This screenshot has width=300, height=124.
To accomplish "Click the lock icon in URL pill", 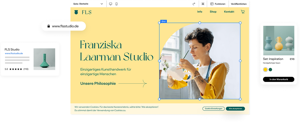I will [x=49, y=26].
